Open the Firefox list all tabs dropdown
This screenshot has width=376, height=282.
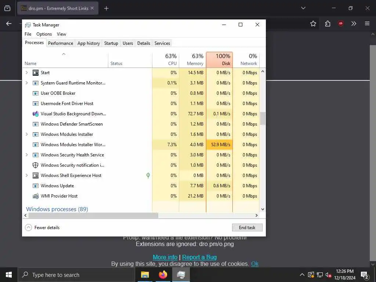click(303, 8)
